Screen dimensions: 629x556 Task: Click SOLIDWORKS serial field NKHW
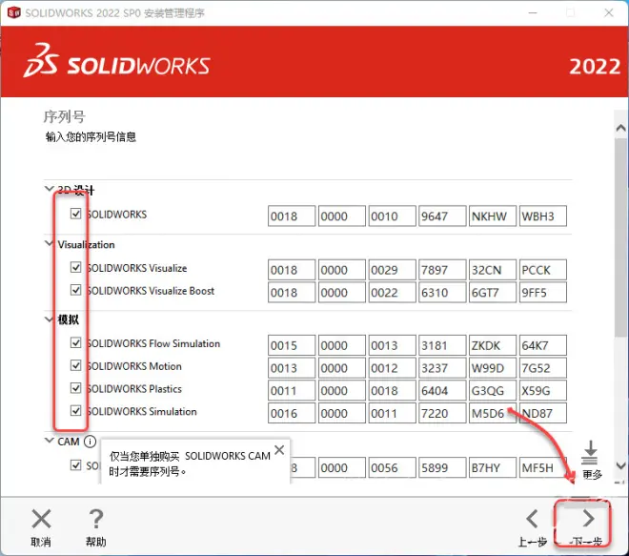pos(493,216)
